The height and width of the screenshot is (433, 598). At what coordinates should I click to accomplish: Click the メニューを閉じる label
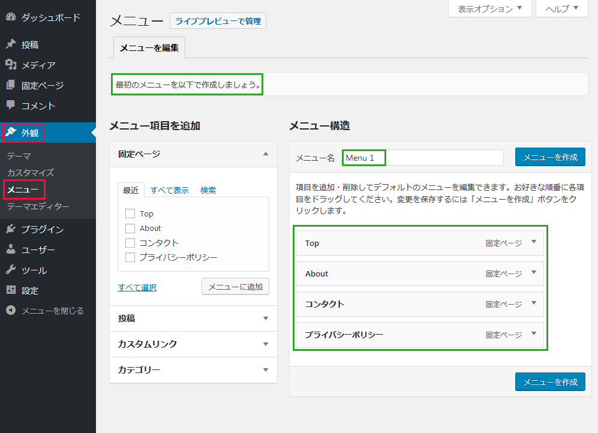point(52,311)
